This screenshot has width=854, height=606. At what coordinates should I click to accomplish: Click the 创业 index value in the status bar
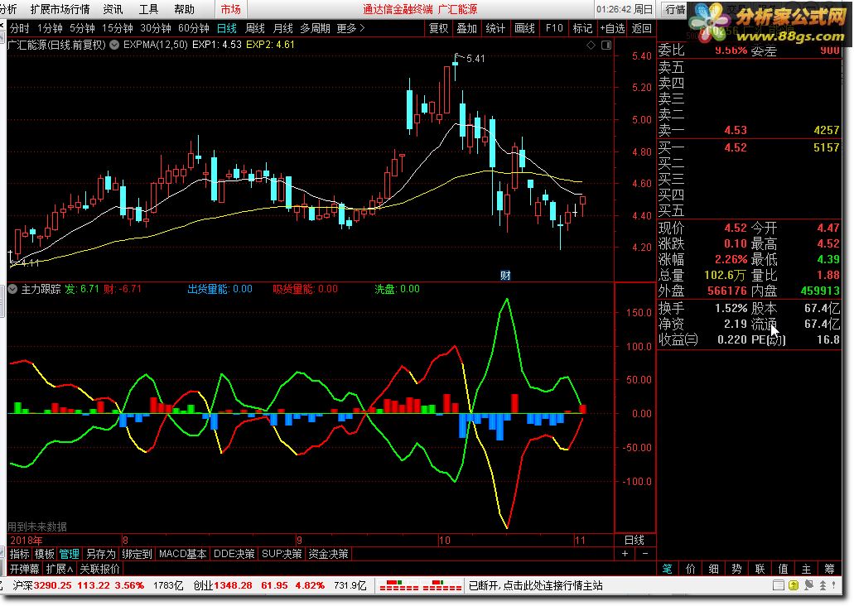coord(233,586)
